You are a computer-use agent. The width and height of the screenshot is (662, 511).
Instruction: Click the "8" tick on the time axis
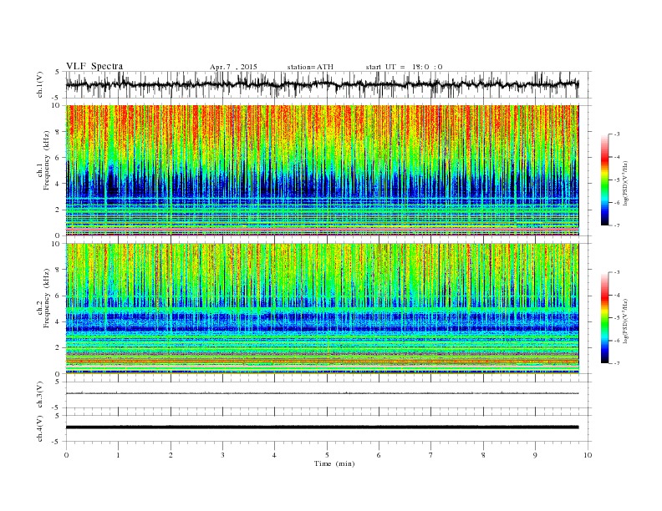pyautogui.click(x=483, y=455)
